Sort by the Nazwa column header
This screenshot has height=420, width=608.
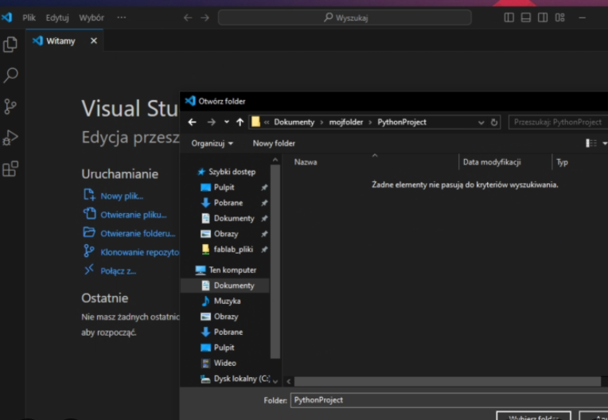(305, 162)
